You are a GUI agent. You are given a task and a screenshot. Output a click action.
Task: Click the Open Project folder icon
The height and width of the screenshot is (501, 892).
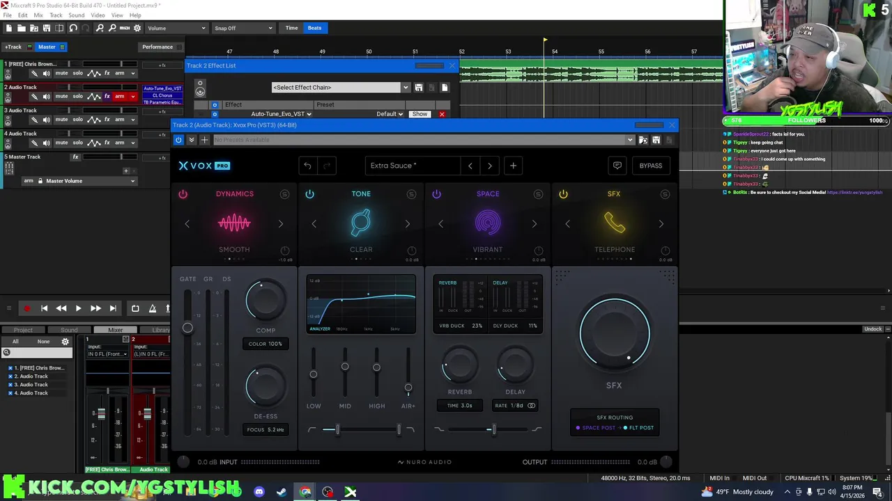[22, 28]
